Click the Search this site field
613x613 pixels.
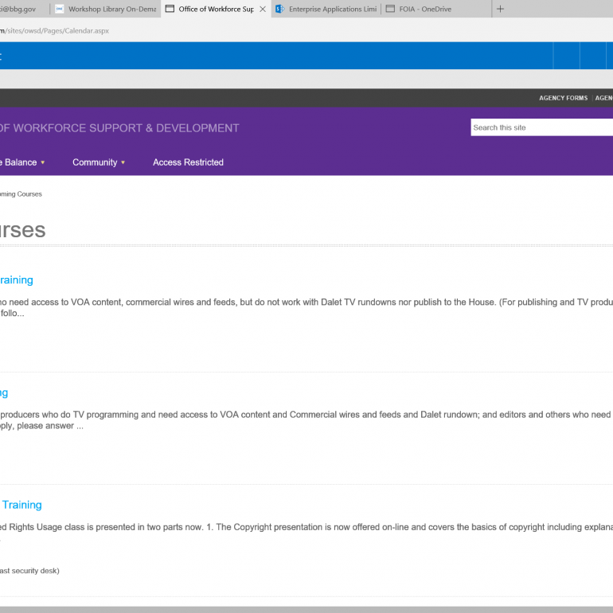[x=542, y=127]
